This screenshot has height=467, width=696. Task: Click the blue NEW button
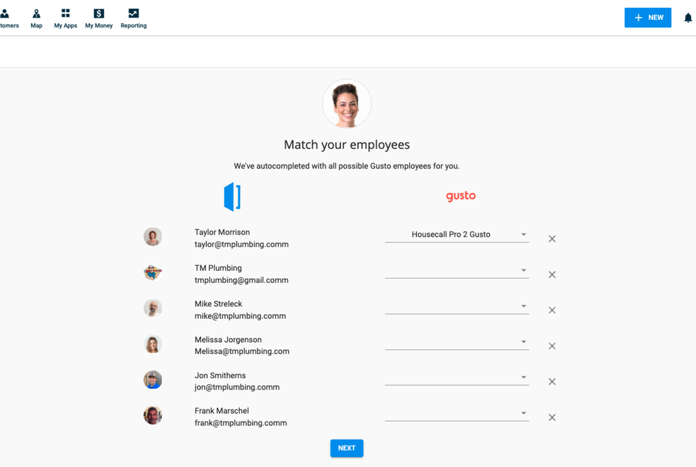[x=647, y=18]
